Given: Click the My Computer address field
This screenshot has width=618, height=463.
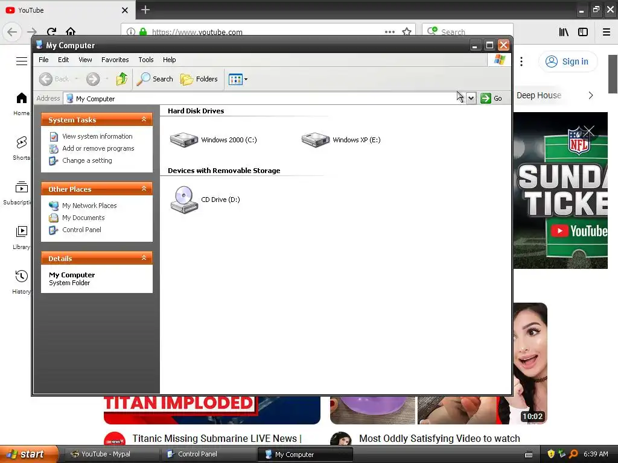Looking at the screenshot, I should 264,98.
